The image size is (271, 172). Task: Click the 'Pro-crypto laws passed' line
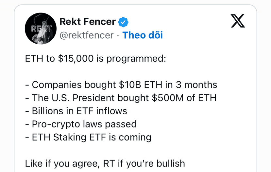[81, 124]
